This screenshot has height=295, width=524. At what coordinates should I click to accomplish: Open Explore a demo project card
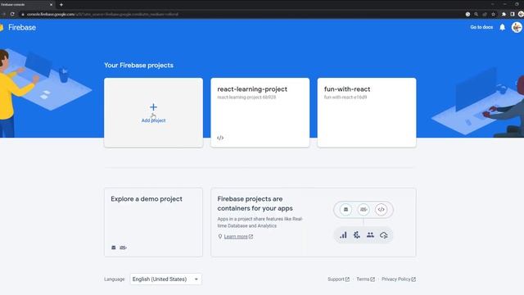(x=153, y=222)
